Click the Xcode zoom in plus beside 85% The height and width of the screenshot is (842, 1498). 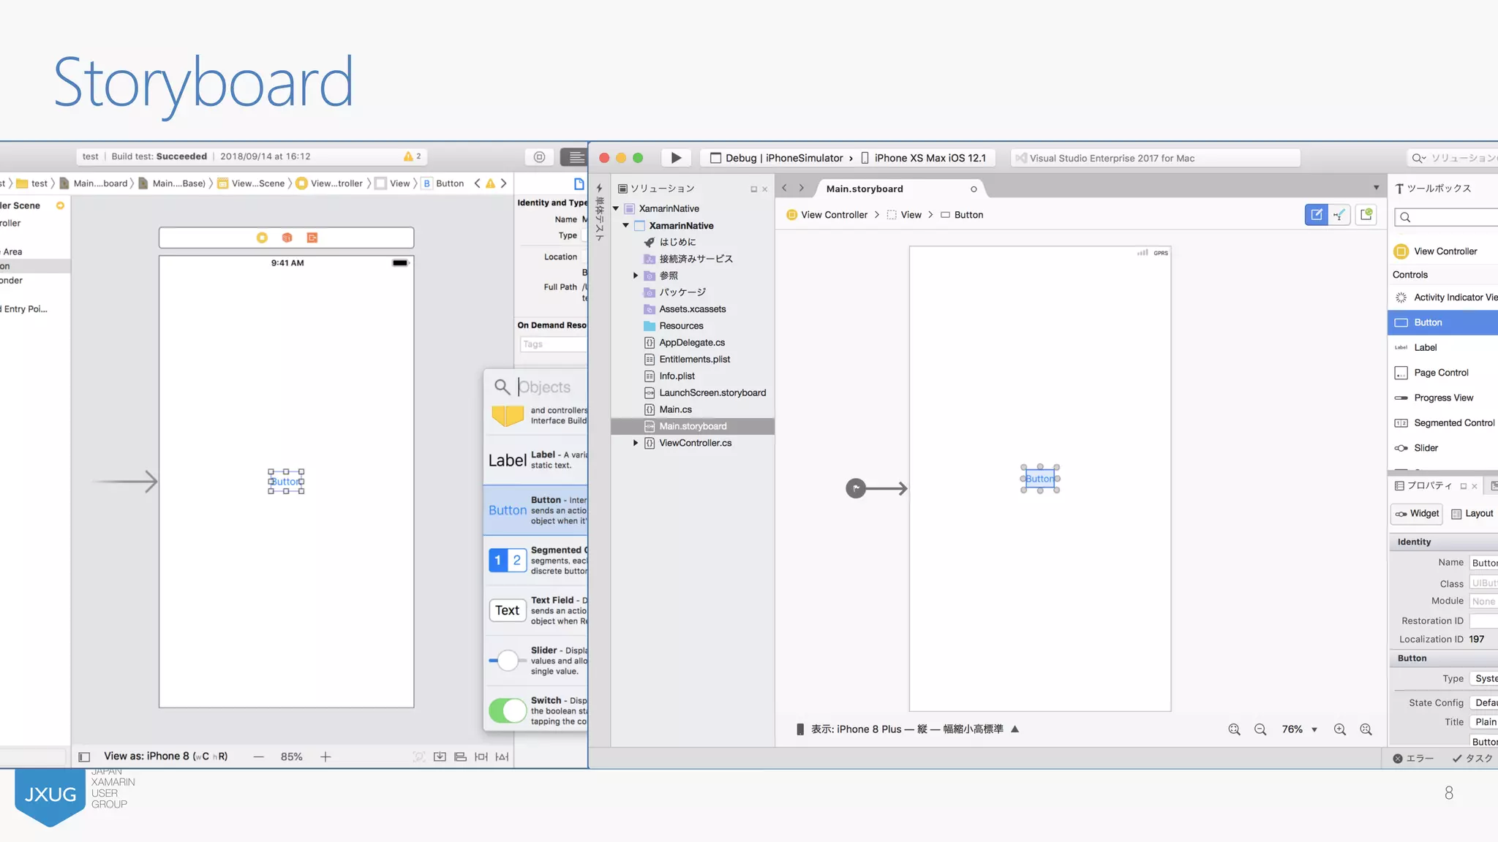pos(325,756)
